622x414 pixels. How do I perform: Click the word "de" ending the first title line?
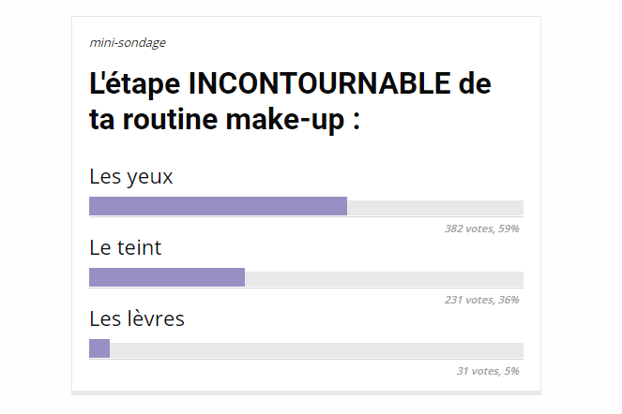(x=476, y=85)
